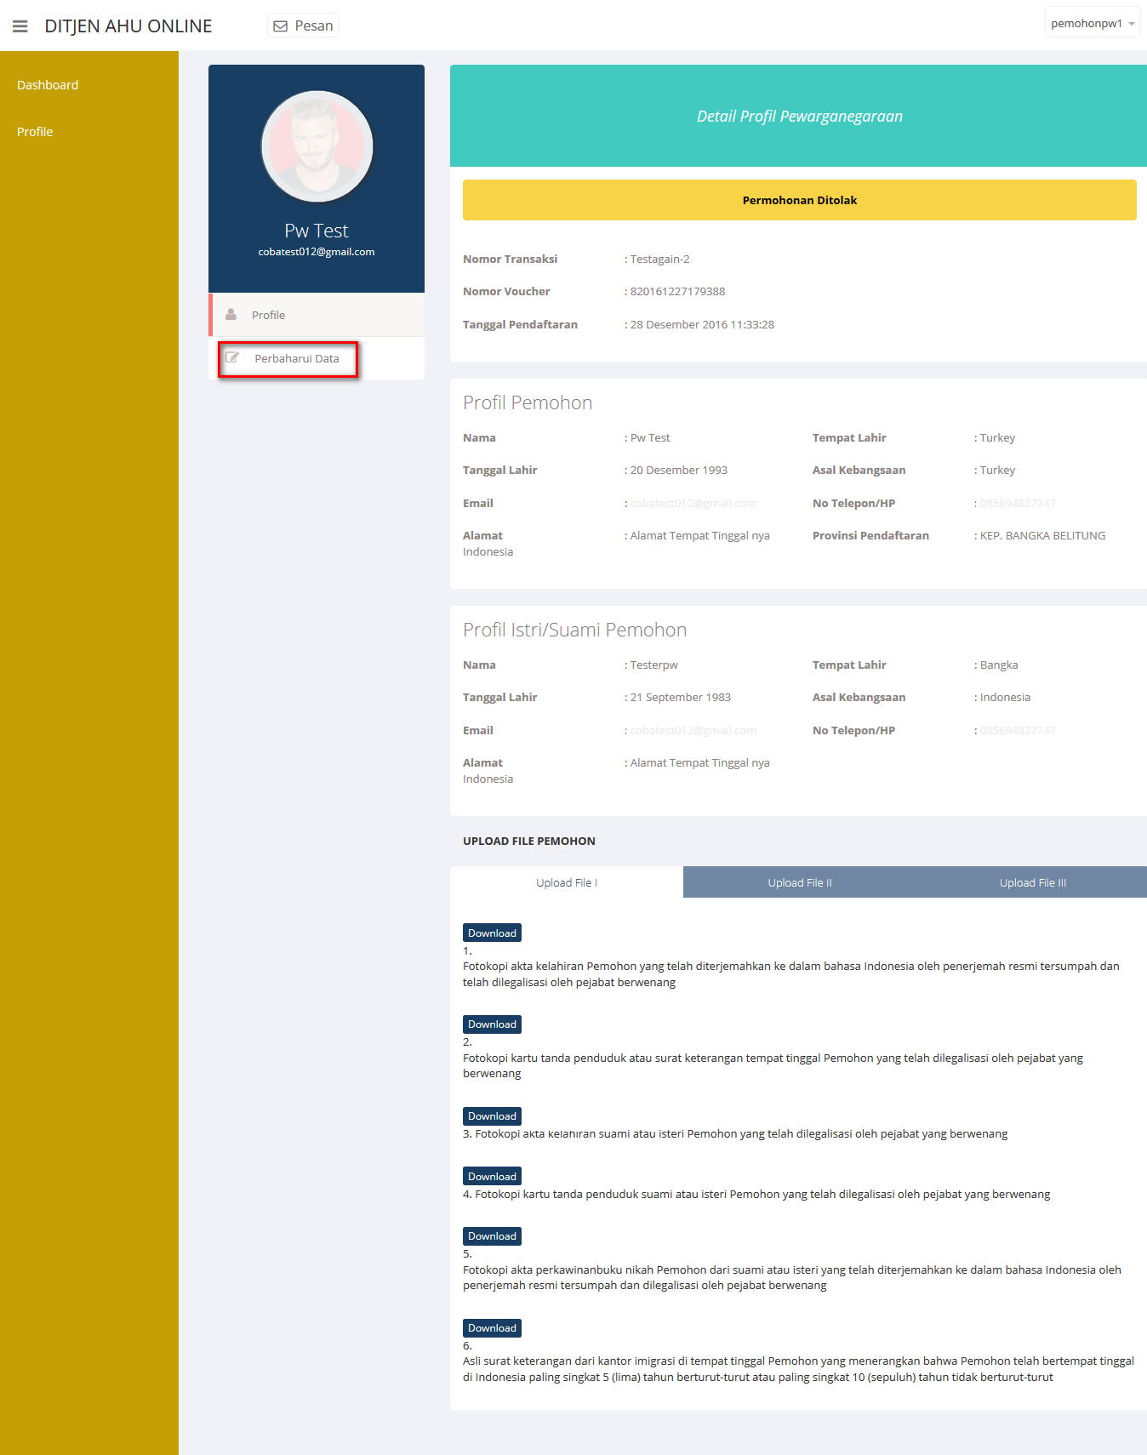
Task: Click the Pw Test profile avatar
Action: pyautogui.click(x=317, y=146)
